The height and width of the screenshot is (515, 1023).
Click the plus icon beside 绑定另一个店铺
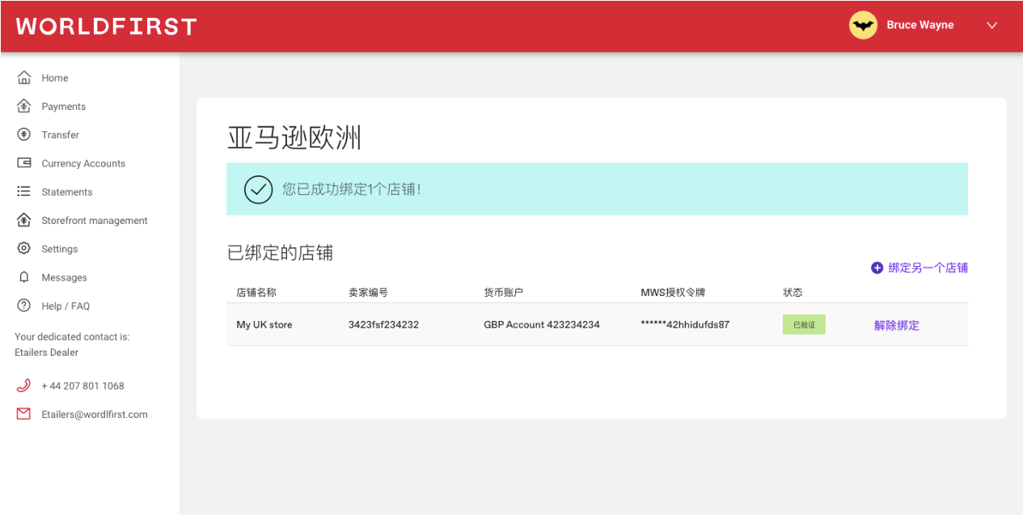click(877, 268)
